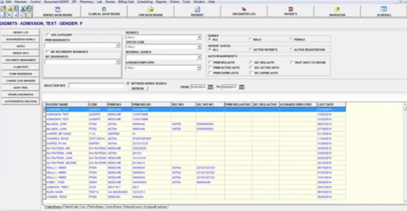Enable the Use Category checkbox
407x211 pixels.
pyautogui.click(x=48, y=35)
